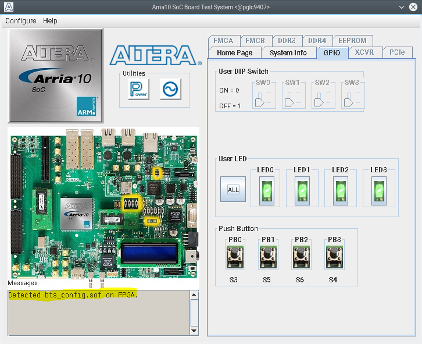Launch the Clock control utility
This screenshot has height=344, width=422.
coord(170,90)
